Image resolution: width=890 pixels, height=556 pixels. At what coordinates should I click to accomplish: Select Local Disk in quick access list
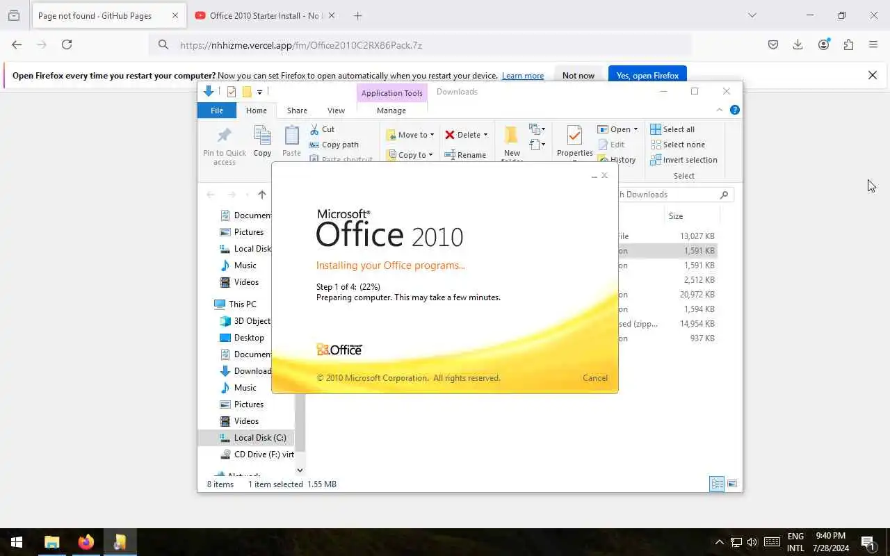tap(245, 249)
